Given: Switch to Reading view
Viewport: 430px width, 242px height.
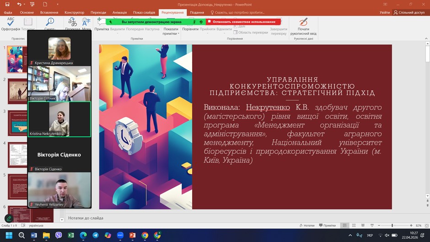Looking at the screenshot, I should tap(363, 225).
